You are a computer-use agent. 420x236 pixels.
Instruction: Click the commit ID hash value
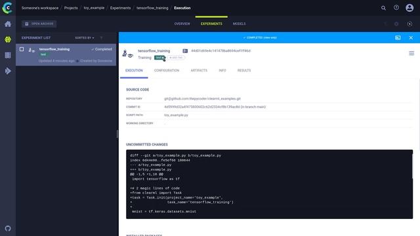tap(215, 107)
